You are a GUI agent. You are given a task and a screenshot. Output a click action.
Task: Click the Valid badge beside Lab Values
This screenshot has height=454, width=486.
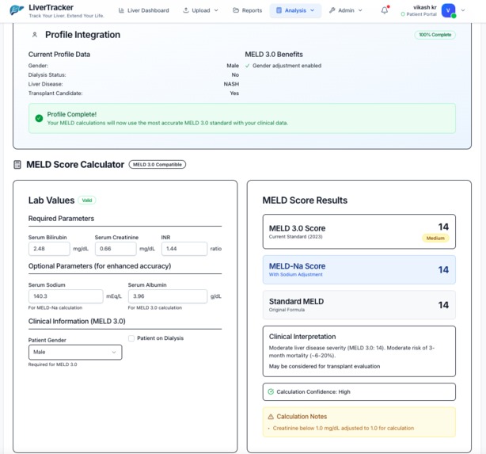(87, 200)
